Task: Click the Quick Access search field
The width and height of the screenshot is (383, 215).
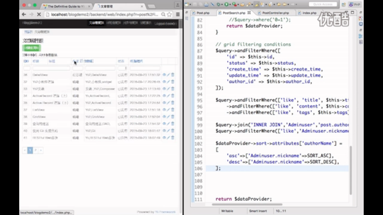Action: click(323, 4)
